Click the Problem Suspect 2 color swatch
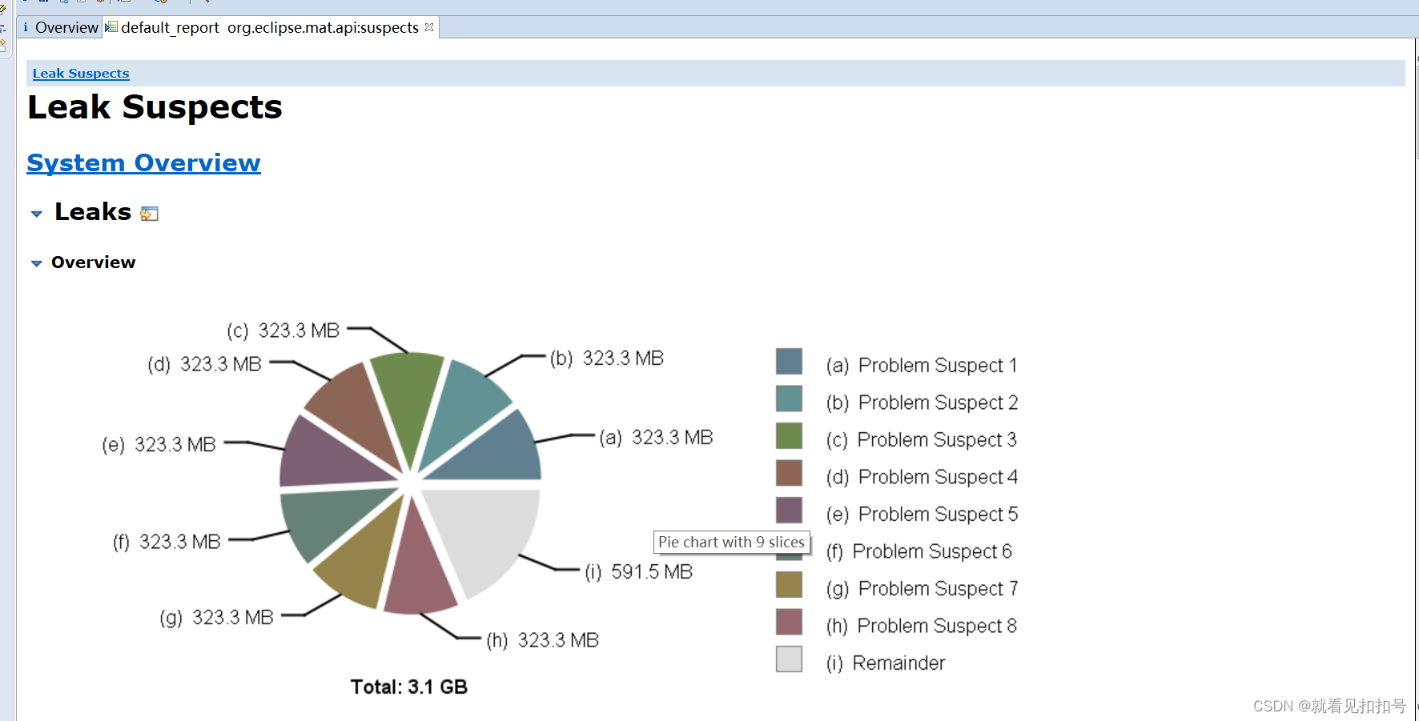The image size is (1419, 721). click(789, 399)
